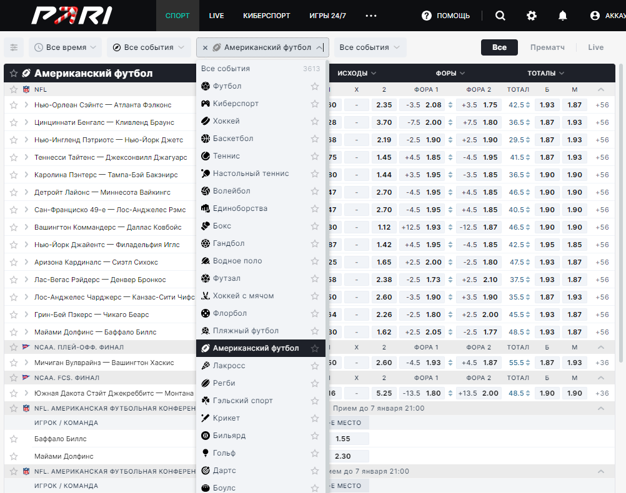
Task: Click the Волейбол ball icon
Action: [205, 191]
